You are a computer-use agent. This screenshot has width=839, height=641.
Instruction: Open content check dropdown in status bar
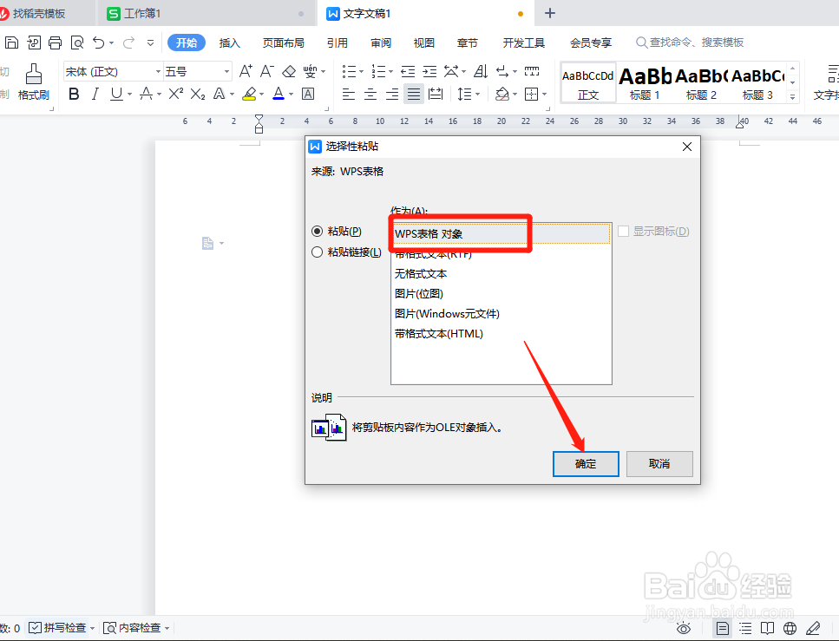167,628
